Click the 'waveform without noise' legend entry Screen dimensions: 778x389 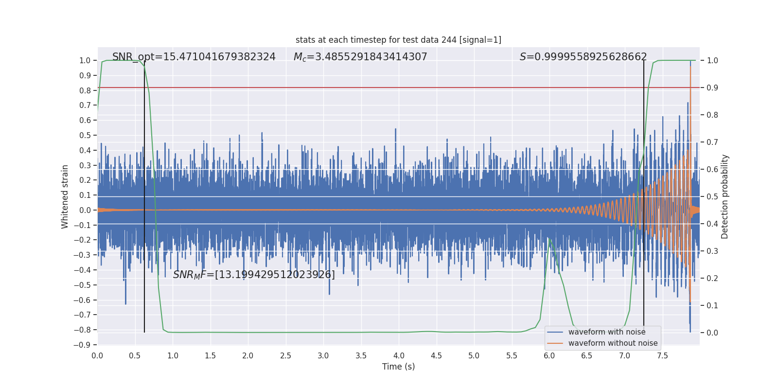pos(613,343)
